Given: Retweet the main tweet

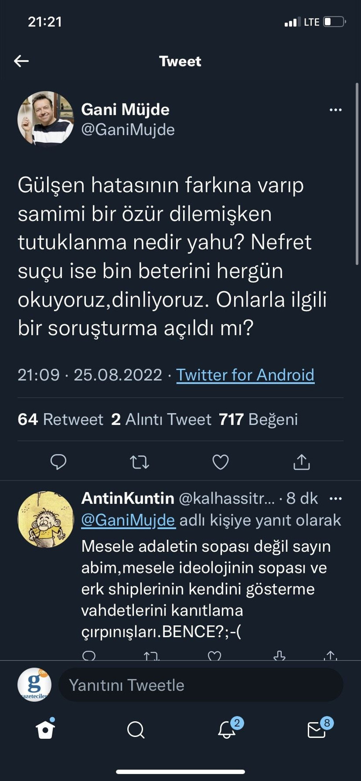Looking at the screenshot, I should [x=139, y=462].
